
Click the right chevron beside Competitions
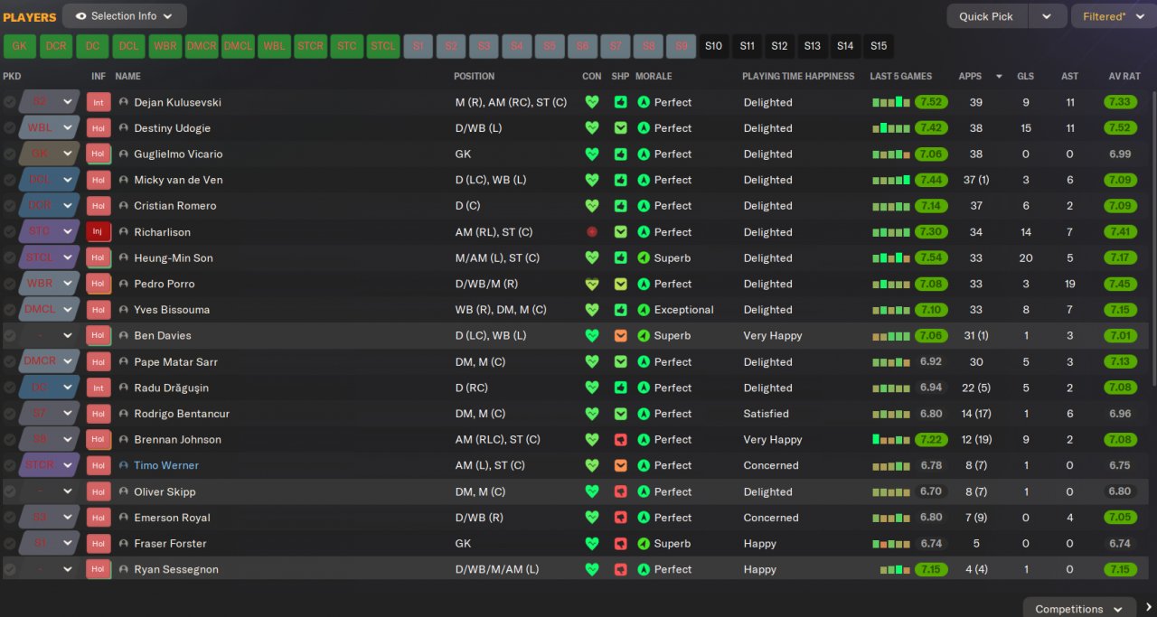point(1148,608)
